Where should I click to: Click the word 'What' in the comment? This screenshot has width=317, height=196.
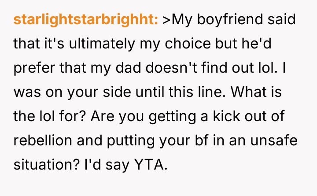click(x=247, y=94)
